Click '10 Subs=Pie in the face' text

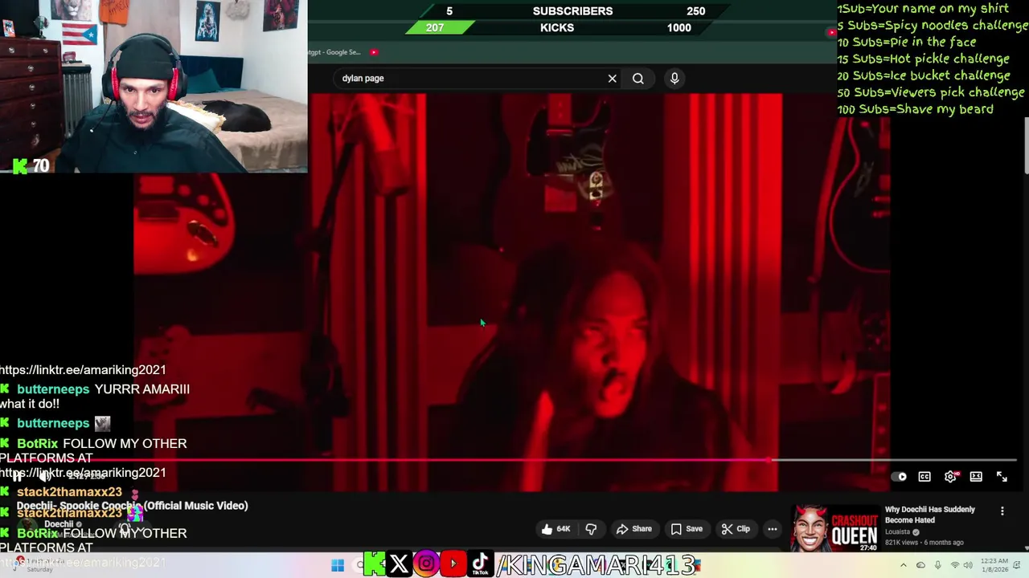click(x=906, y=42)
